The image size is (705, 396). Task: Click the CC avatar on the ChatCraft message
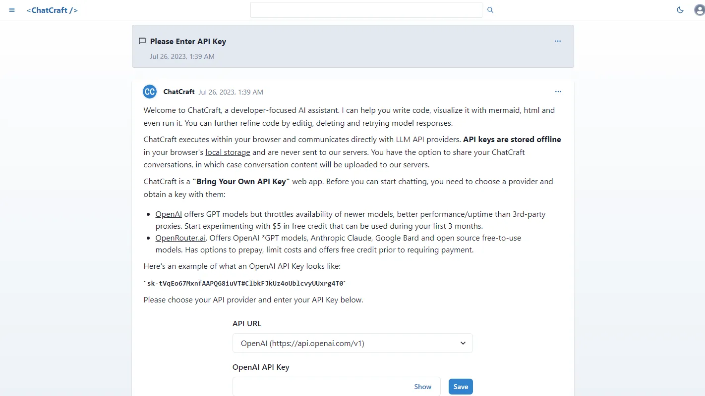(x=149, y=92)
